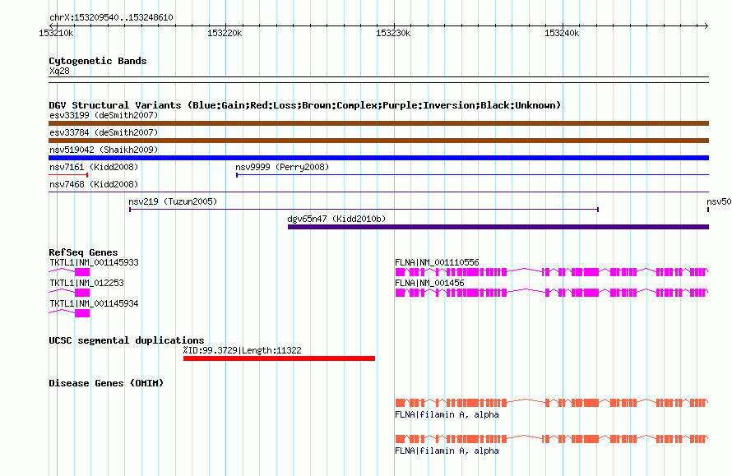Open the dgv65n47 (Kidd2010b) label
The width and height of the screenshot is (732, 476).
point(336,219)
